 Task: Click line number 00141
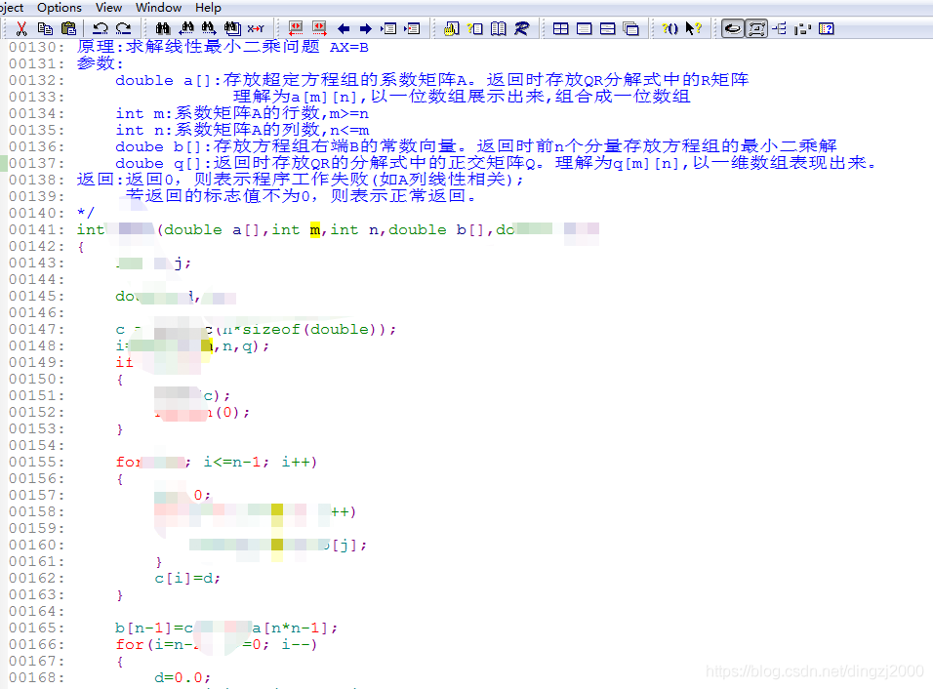[x=36, y=229]
